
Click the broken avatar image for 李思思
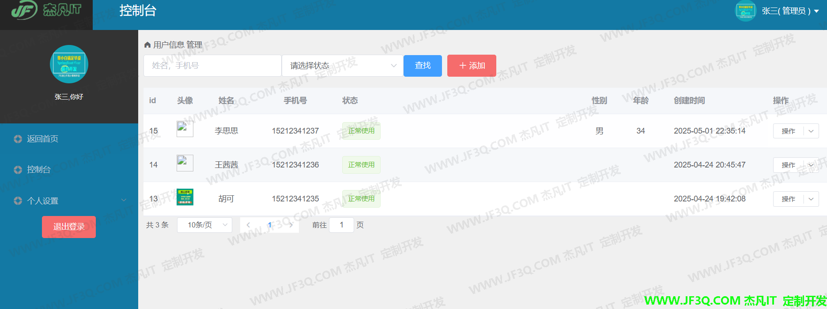[x=185, y=129]
